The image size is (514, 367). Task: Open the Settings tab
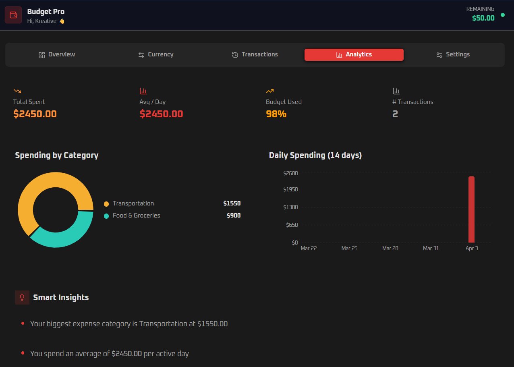coord(453,55)
